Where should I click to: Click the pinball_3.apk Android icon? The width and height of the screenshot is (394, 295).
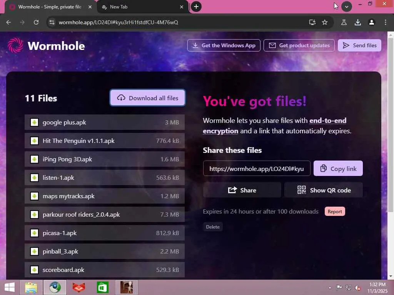tap(34, 251)
